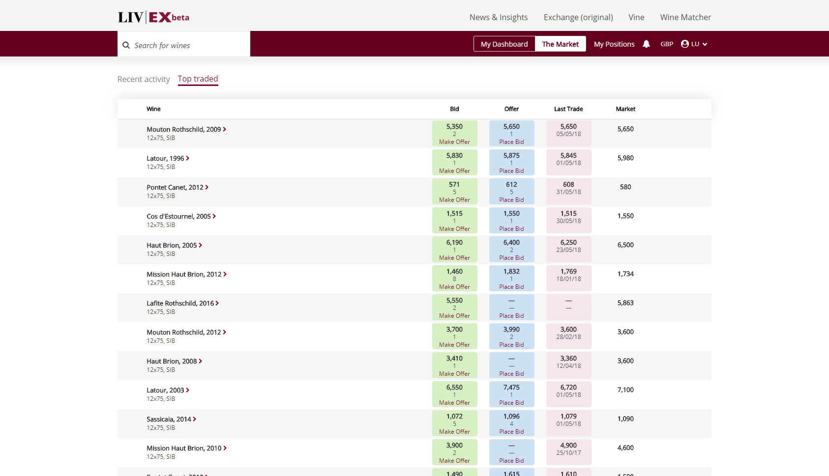Click offer 1,550 for Cos d'Estournel 2005

(511, 214)
